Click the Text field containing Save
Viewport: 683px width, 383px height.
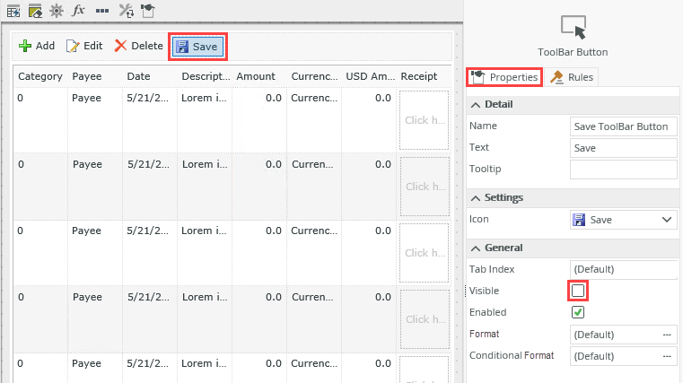624,148
